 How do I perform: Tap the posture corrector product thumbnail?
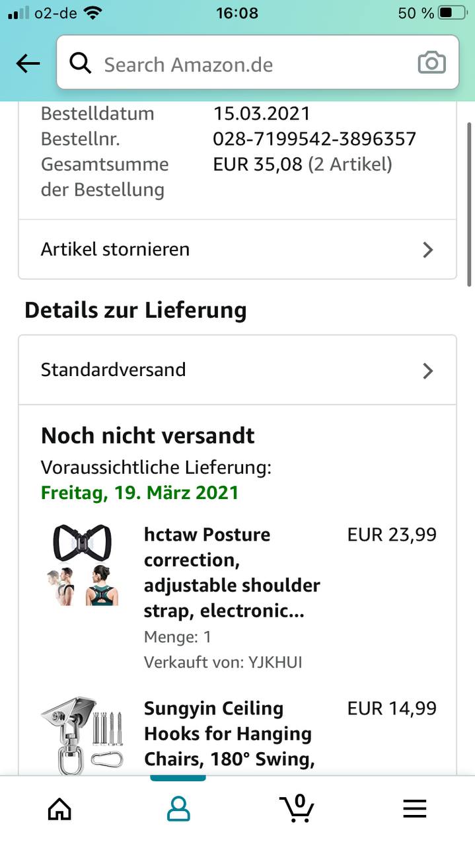[x=83, y=565]
